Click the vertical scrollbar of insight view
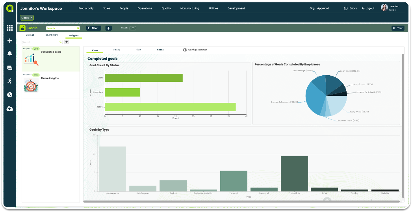This screenshot has height=212, width=412. (x=403, y=126)
